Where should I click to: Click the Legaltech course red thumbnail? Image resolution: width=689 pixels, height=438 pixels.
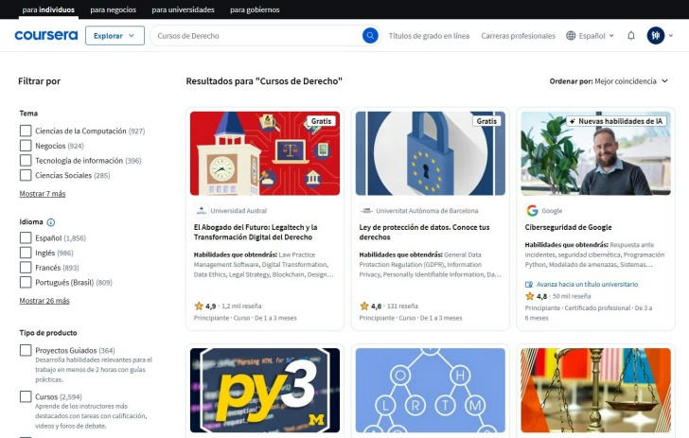pos(265,153)
